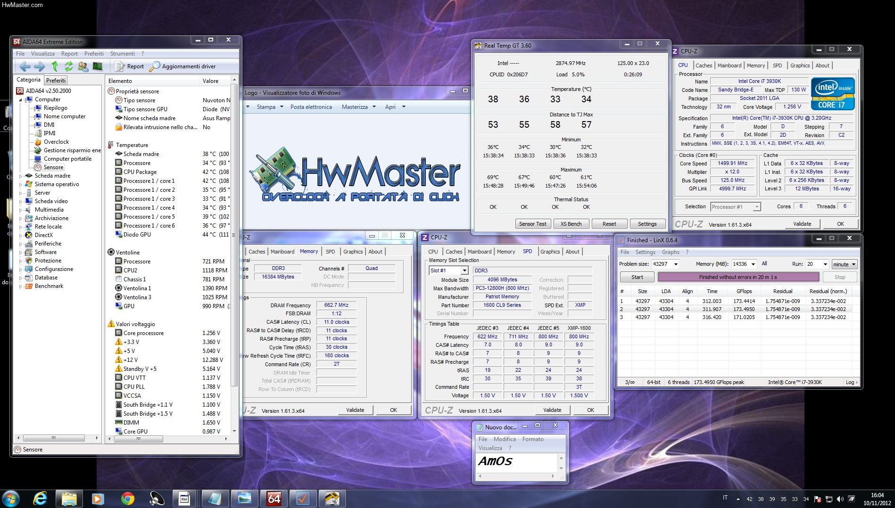Select Sensore in the AIDA64 tree
This screenshot has height=508, width=895.
tap(53, 167)
